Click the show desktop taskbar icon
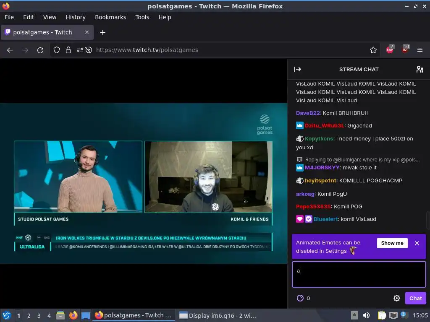The image size is (430, 322). point(86,315)
